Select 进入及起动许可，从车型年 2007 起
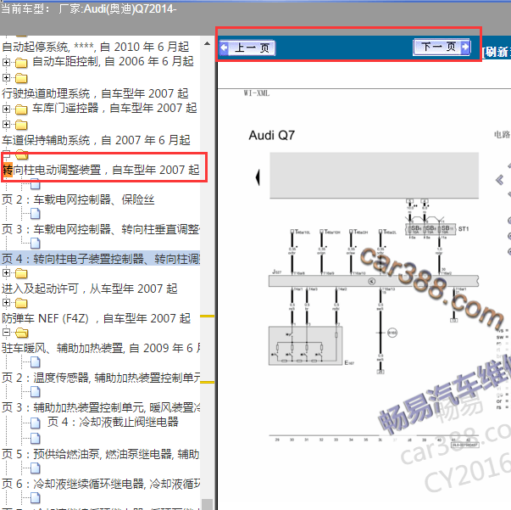 point(90,289)
